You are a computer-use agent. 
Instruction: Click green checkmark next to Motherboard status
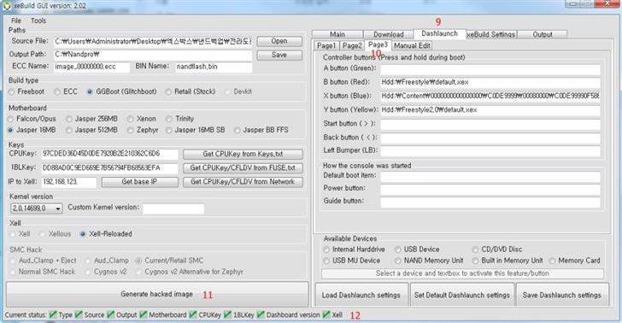(x=144, y=314)
